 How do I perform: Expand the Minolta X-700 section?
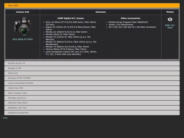[x=92, y=68]
